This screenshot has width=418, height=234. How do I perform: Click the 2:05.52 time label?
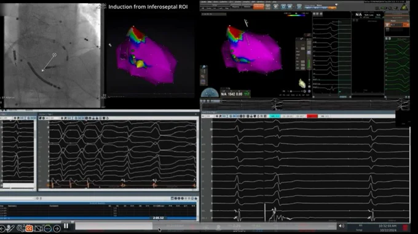158,218
